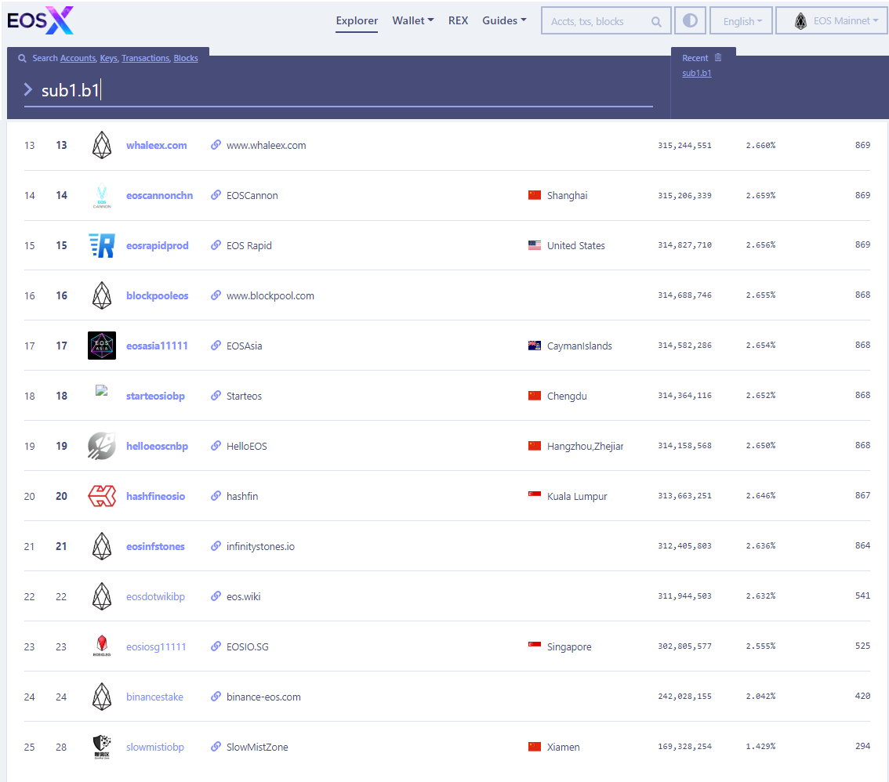Open the English language dropdown
Viewport: 889px width, 782px height.
pyautogui.click(x=741, y=21)
